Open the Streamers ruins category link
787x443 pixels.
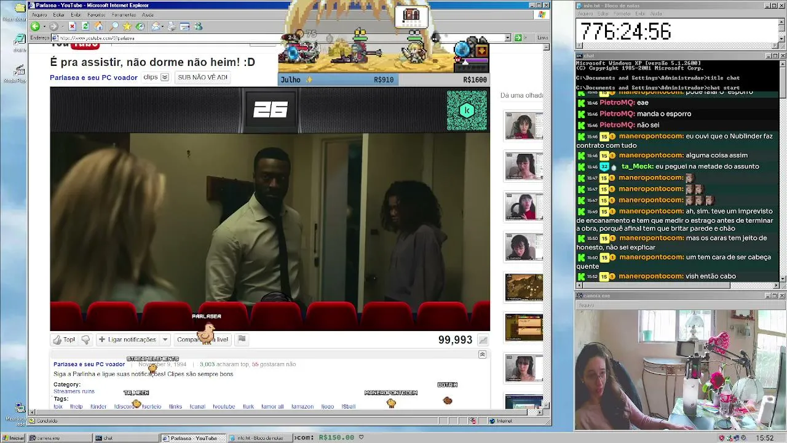point(74,391)
